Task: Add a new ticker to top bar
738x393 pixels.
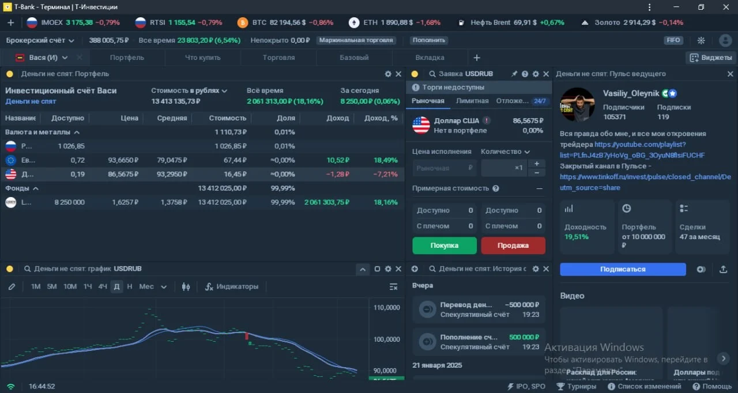Action: click(10, 22)
